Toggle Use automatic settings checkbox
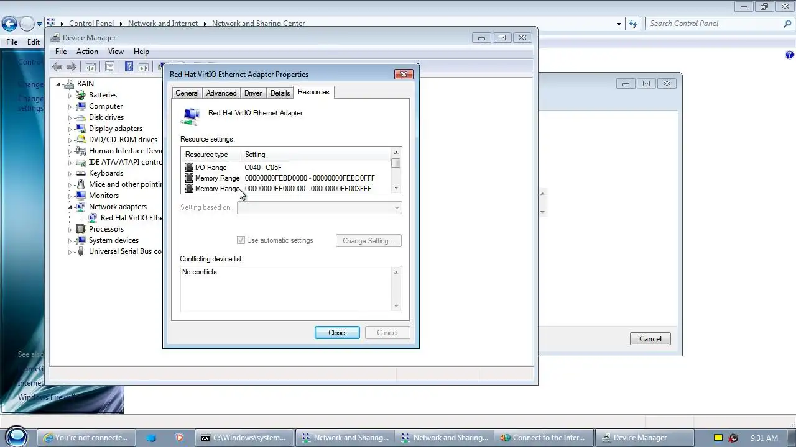 241,240
